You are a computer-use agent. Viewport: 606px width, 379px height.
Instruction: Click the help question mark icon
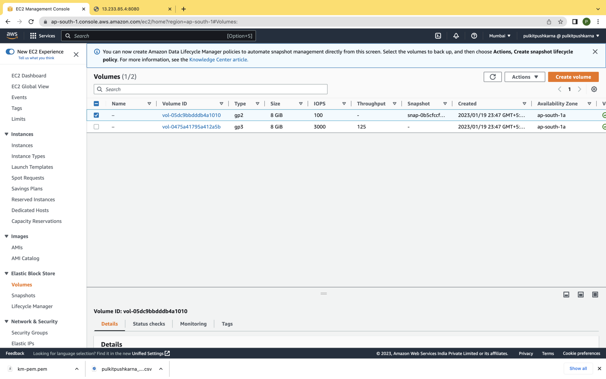pos(474,36)
